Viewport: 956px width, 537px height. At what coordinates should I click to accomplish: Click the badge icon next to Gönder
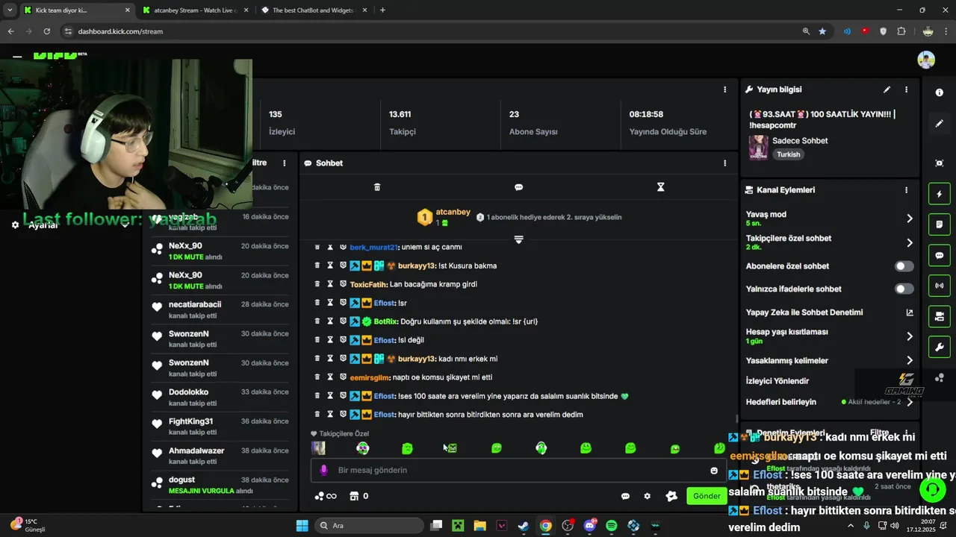pyautogui.click(x=671, y=496)
